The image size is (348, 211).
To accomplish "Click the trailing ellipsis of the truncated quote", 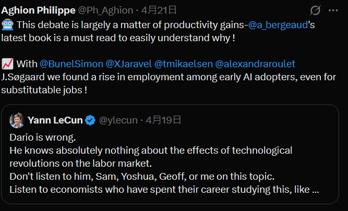I will coord(315,190).
